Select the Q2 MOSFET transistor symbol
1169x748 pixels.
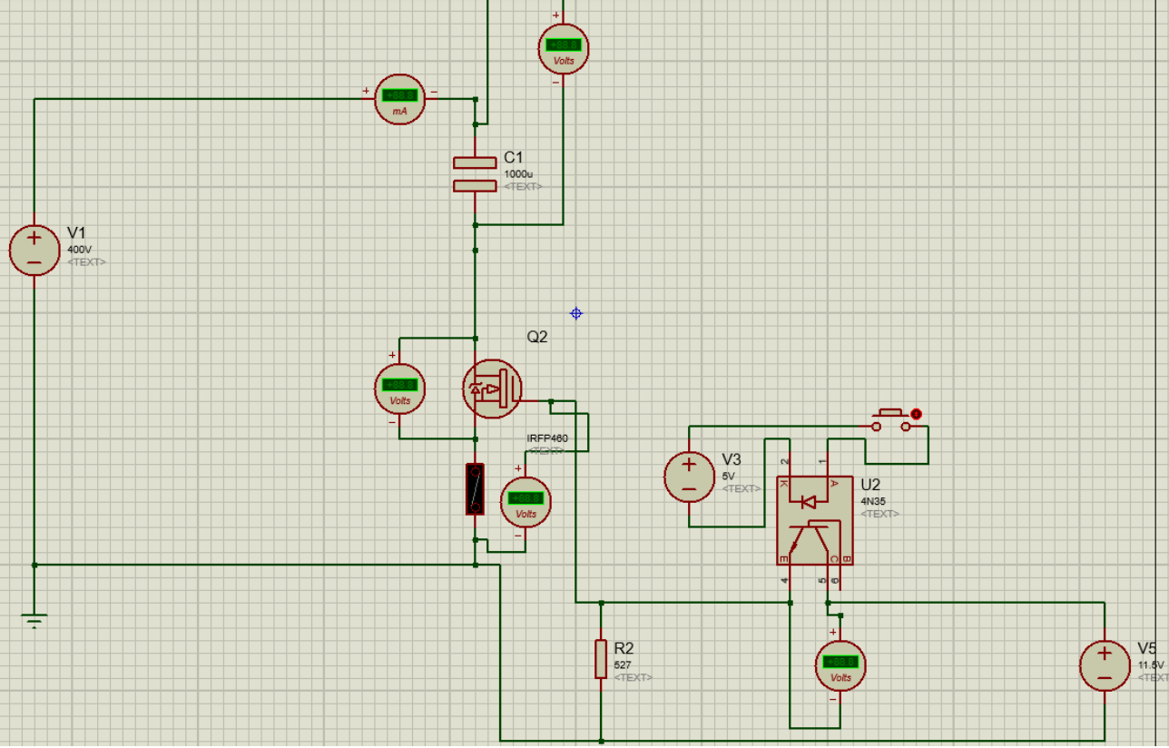pyautogui.click(x=492, y=389)
